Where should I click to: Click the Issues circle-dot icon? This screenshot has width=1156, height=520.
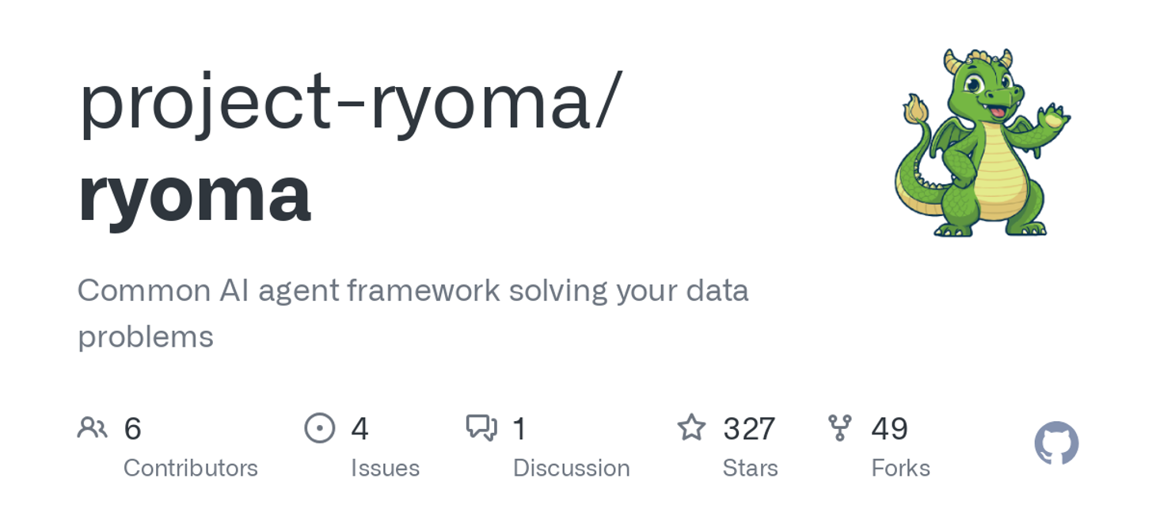tap(320, 428)
